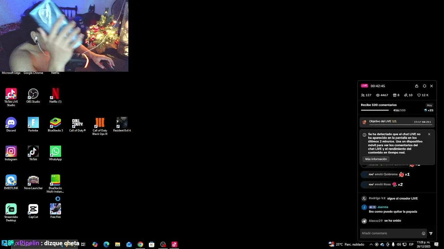Open Task View in the taskbar
This screenshot has height=249, width=444.
tap(83, 245)
